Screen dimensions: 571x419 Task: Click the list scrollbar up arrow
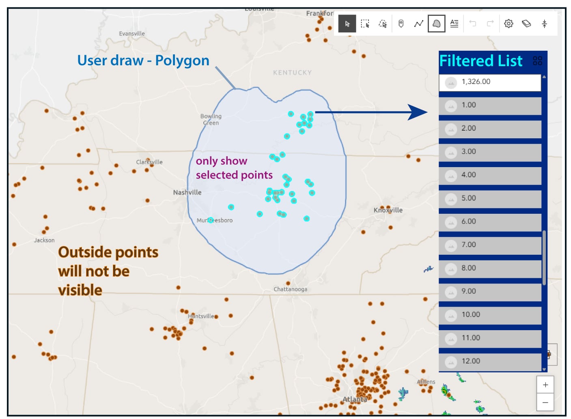tap(544, 77)
